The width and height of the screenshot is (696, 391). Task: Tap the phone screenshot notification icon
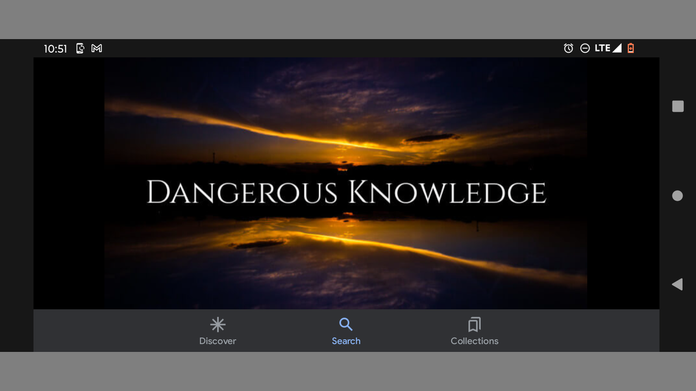point(80,48)
